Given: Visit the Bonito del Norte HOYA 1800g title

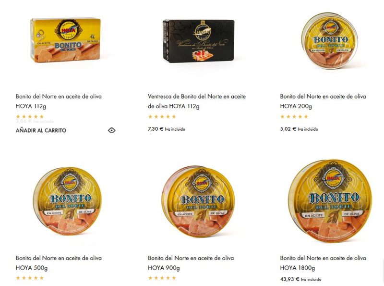Looking at the screenshot, I should [x=323, y=263].
